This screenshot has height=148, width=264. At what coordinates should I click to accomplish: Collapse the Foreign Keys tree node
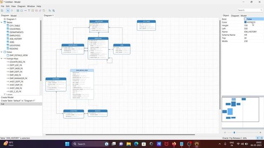coord(2,58)
